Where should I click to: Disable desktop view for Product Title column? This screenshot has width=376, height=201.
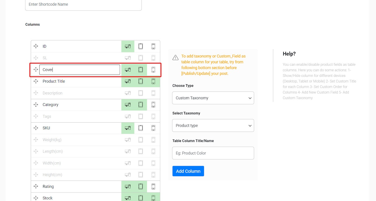tap(128, 81)
